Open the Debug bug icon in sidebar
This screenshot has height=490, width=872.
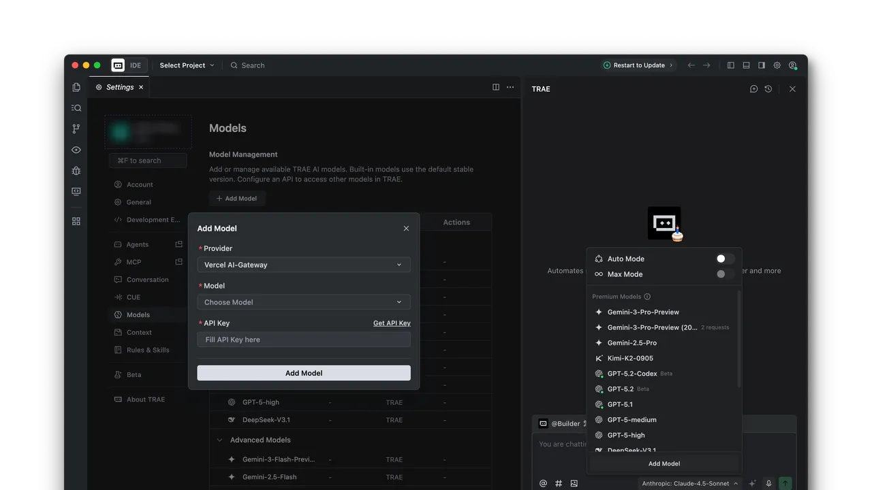click(76, 171)
